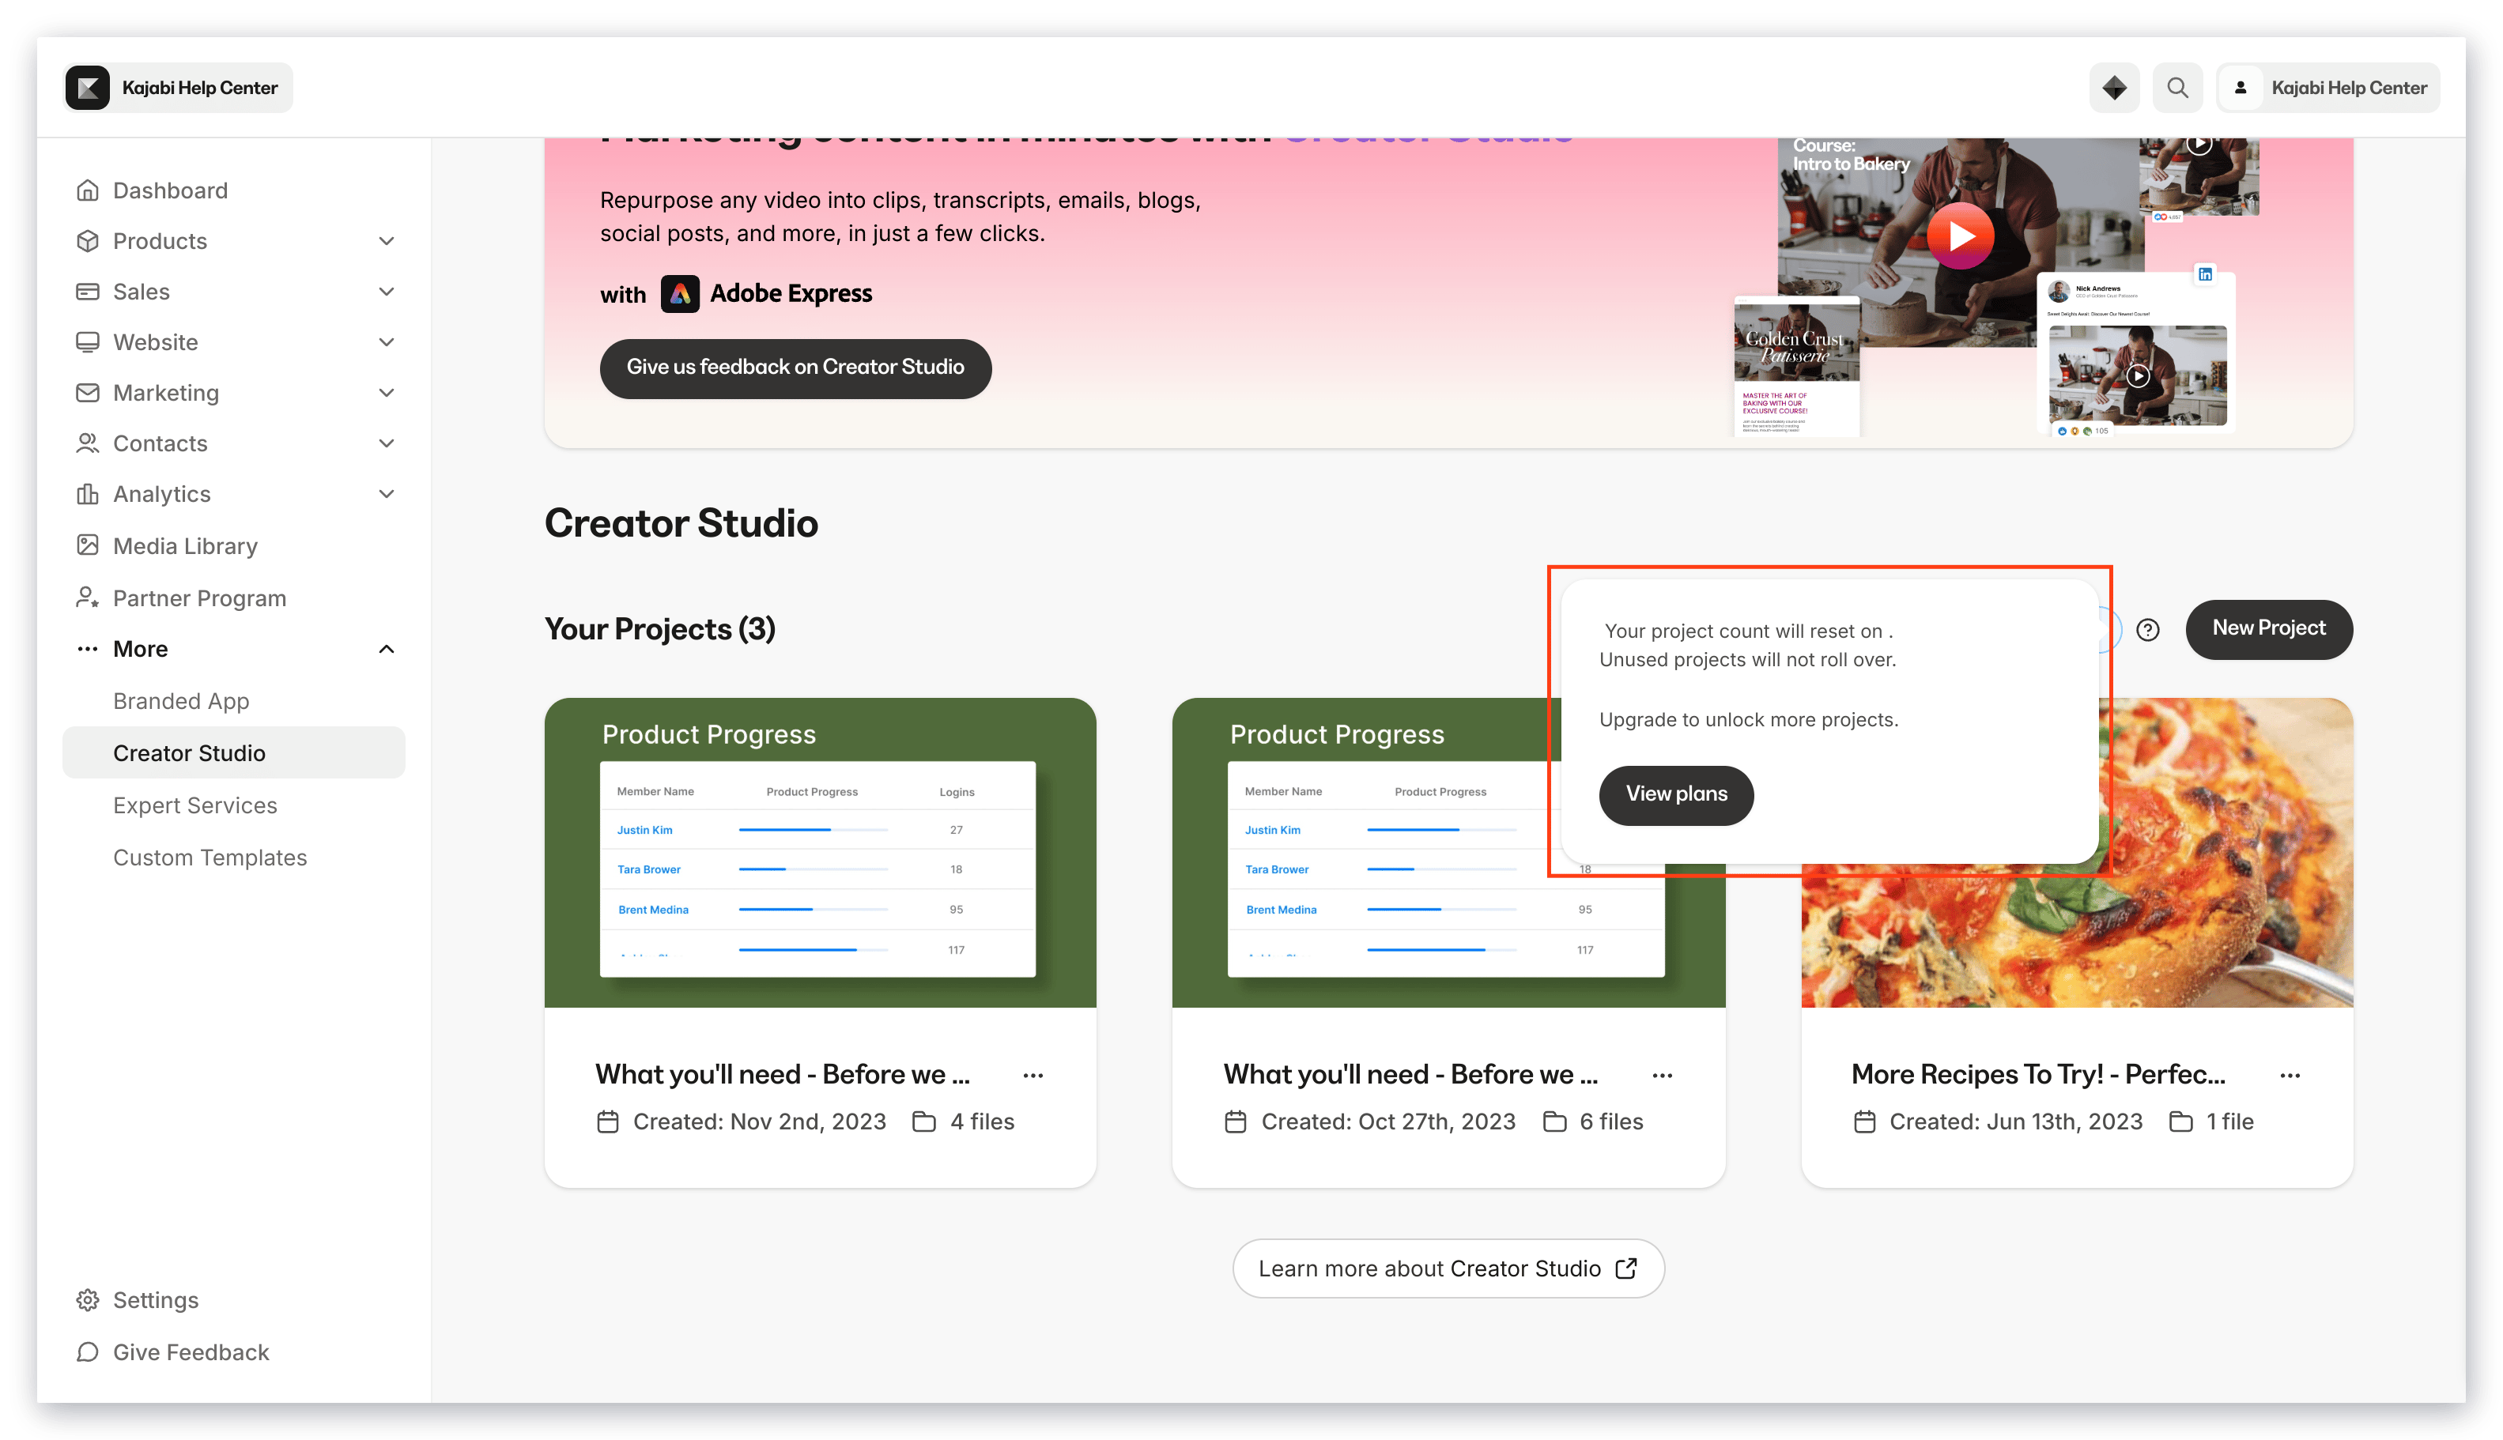Screen dimensions: 2503x1440
Task: Expand the Sales chevron
Action: (x=387, y=292)
